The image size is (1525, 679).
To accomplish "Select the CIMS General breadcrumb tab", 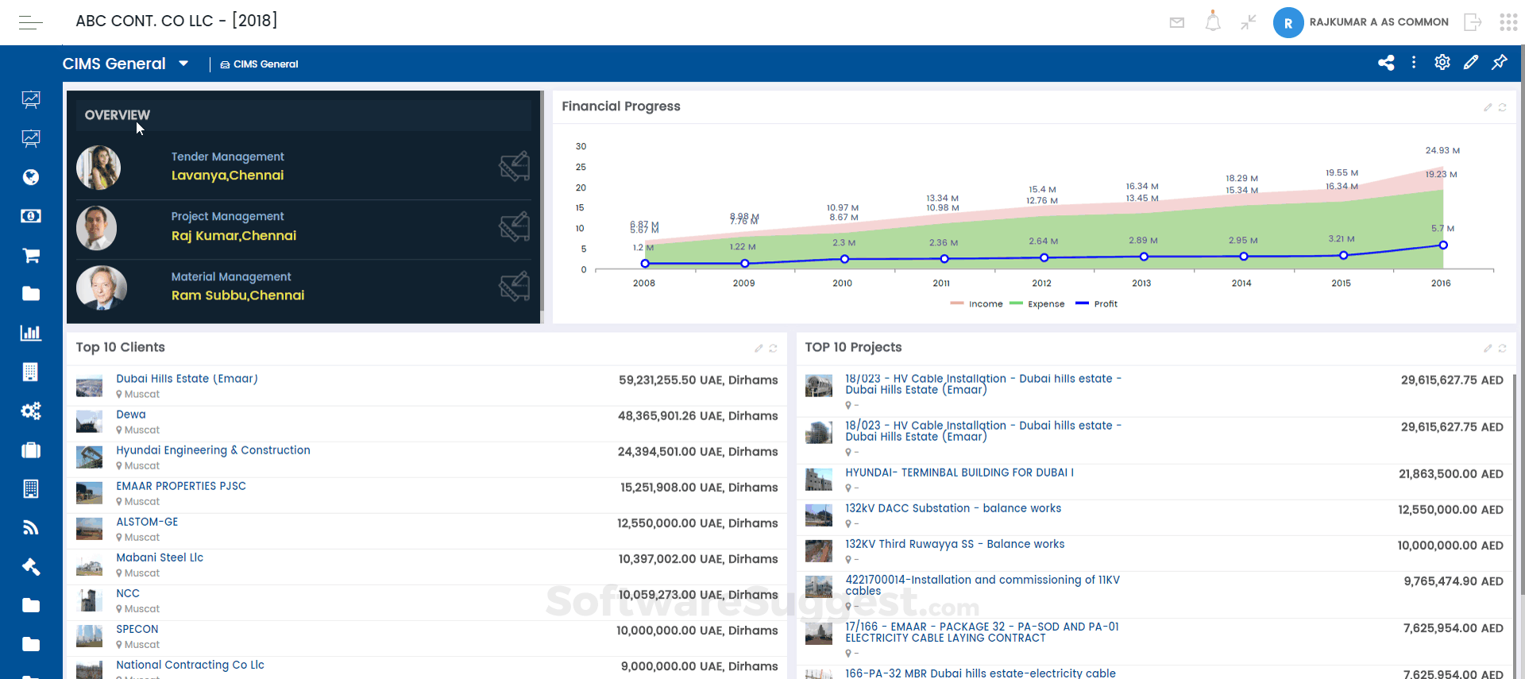I will (260, 64).
